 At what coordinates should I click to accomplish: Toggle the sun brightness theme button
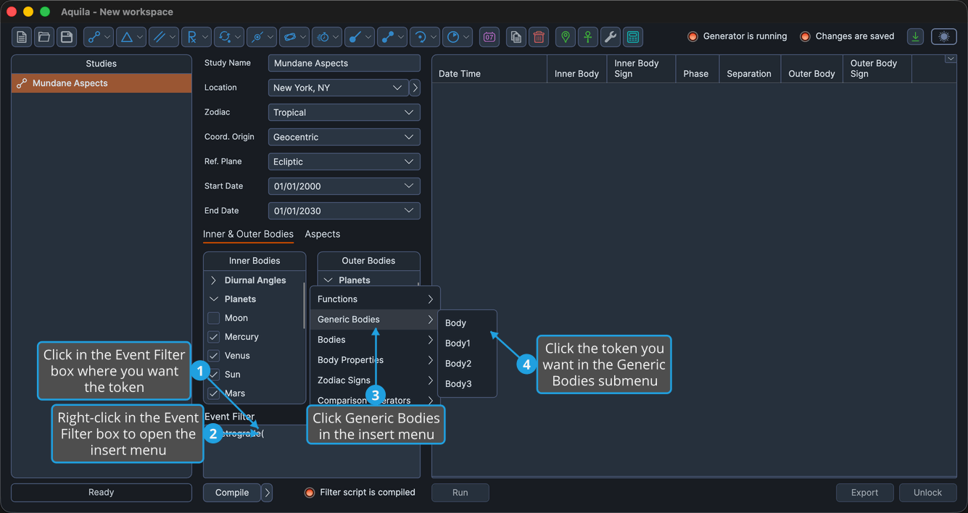coord(944,37)
